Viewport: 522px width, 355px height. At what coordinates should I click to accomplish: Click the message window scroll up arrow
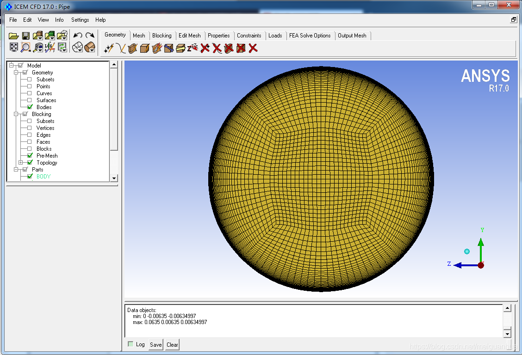pyautogui.click(x=507, y=308)
